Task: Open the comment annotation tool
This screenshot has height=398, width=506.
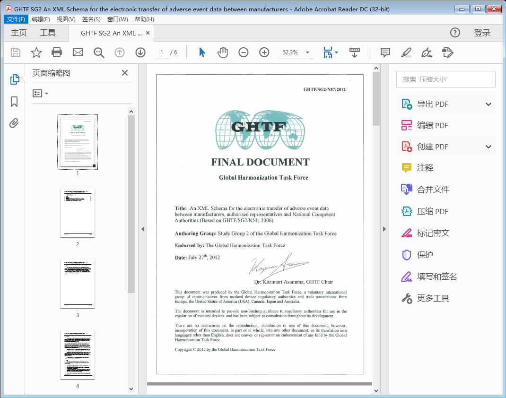Action: click(x=385, y=52)
